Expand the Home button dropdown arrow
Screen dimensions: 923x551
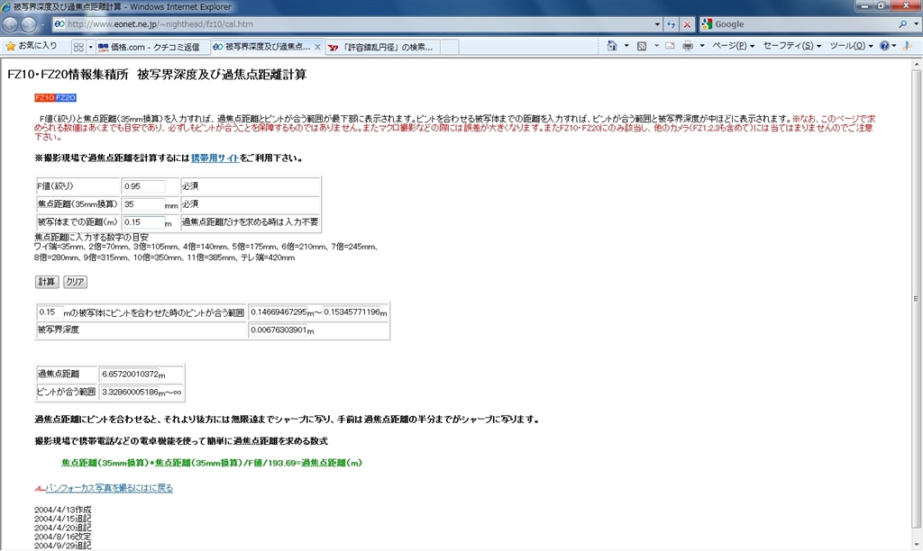click(x=626, y=45)
